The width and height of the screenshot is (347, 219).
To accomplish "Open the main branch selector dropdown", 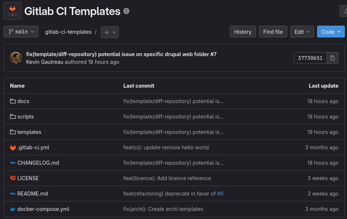I will [21, 32].
